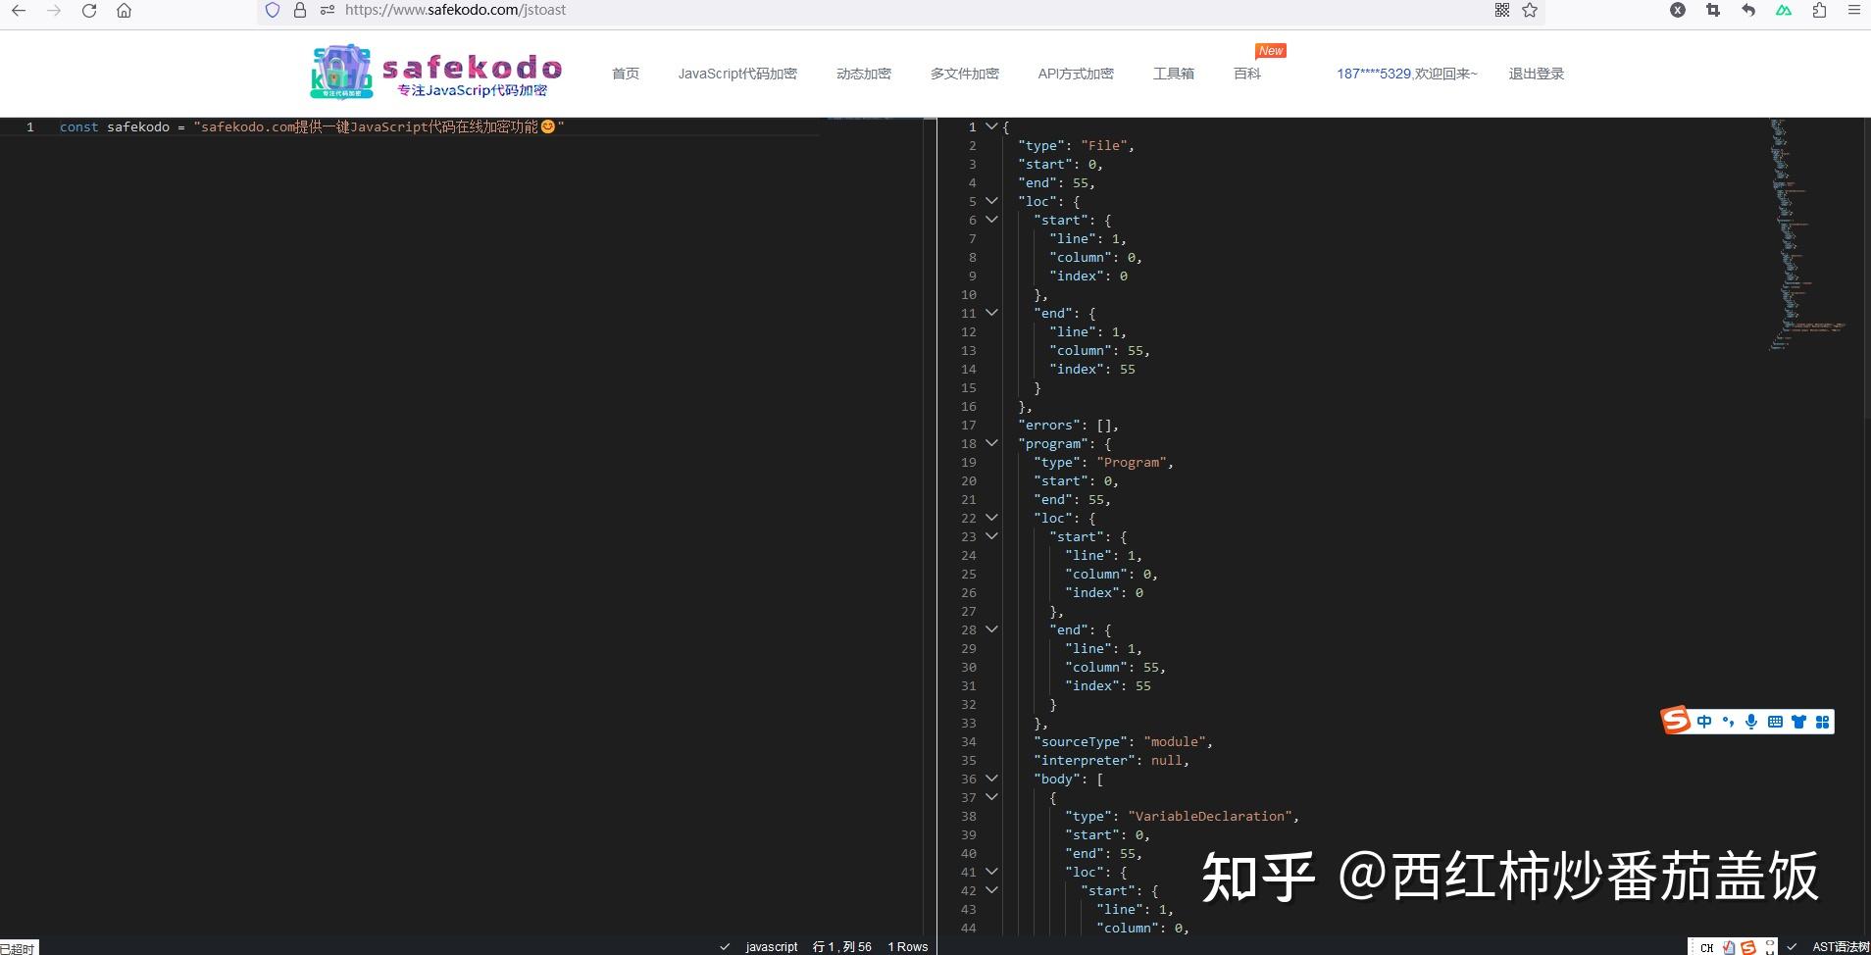Open the 工具箱 menu item
This screenshot has width=1871, height=955.
[x=1173, y=73]
